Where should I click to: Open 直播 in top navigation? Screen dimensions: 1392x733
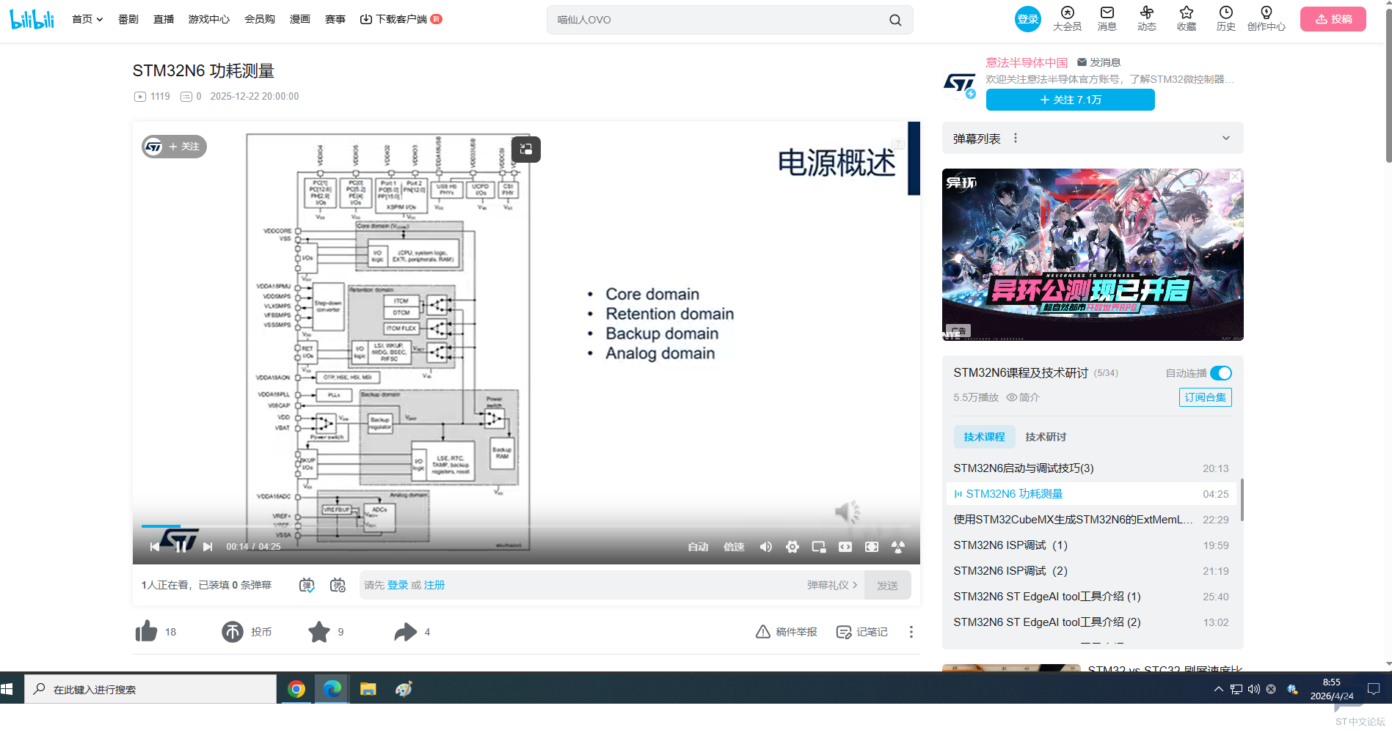pos(164,19)
